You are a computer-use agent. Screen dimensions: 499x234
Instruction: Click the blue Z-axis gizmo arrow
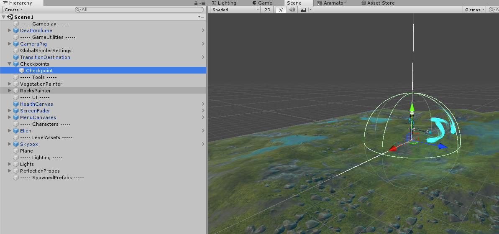(443, 146)
